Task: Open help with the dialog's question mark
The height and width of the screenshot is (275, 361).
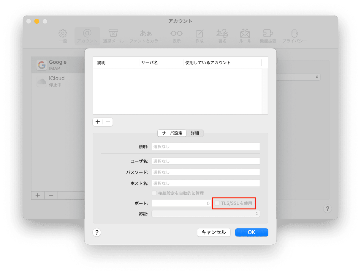Action: 97,232
